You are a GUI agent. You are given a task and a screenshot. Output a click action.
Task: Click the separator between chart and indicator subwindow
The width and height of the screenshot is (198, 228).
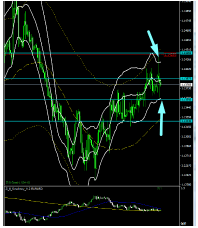(92, 186)
